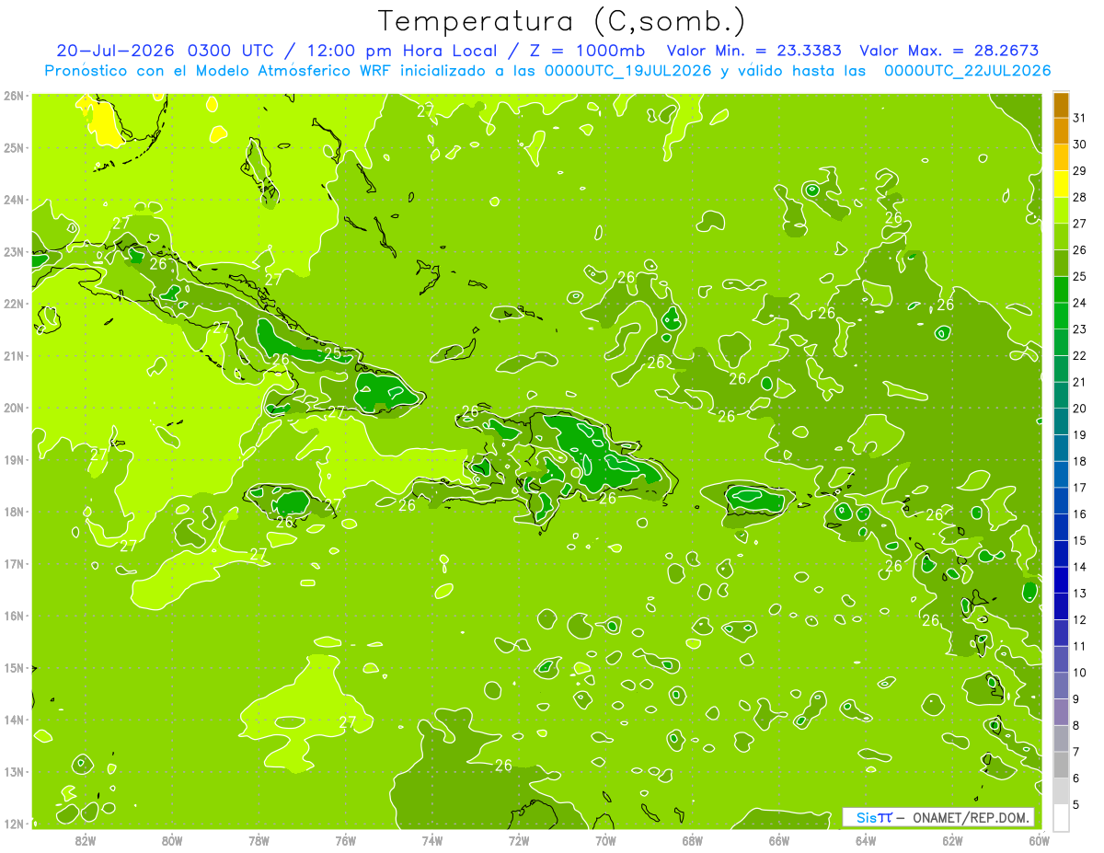Click the '60W' longitude axis label
Viewport: 1104px width, 853px height.
(1038, 840)
